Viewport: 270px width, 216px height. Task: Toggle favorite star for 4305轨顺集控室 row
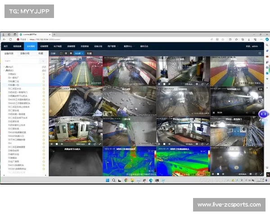[44, 132]
